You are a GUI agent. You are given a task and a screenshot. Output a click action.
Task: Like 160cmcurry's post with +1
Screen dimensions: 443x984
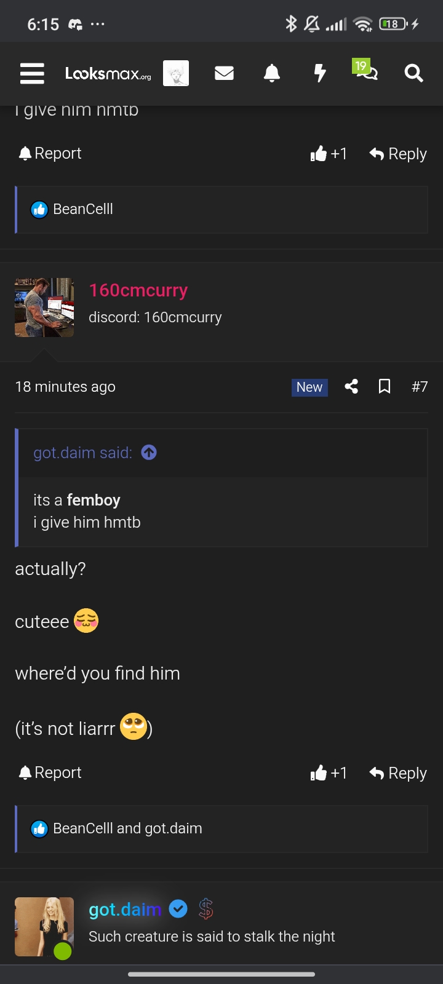329,773
